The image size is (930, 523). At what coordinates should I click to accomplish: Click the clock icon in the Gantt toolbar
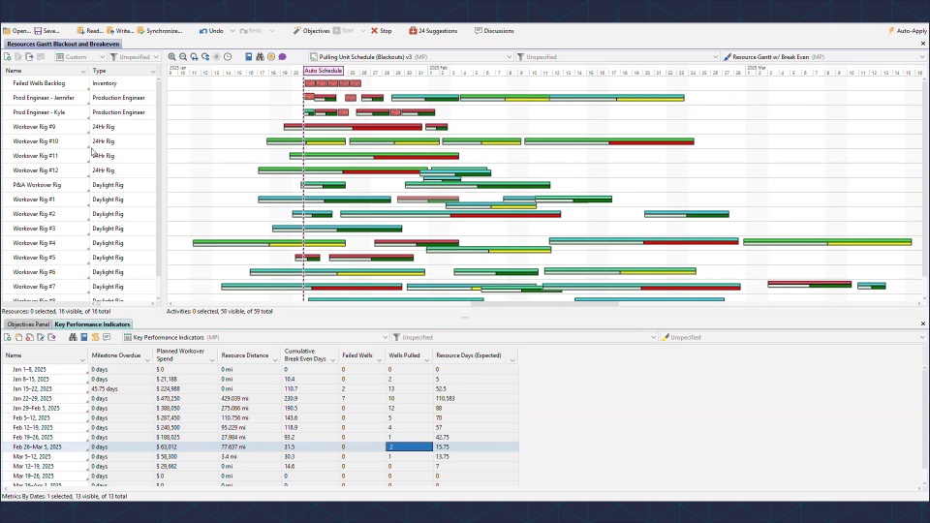click(228, 57)
